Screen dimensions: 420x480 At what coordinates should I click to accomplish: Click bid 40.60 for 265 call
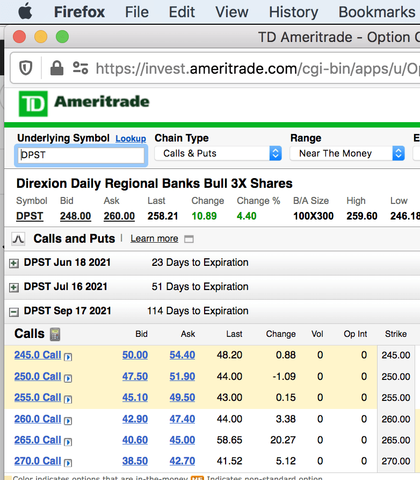pyautogui.click(x=135, y=440)
